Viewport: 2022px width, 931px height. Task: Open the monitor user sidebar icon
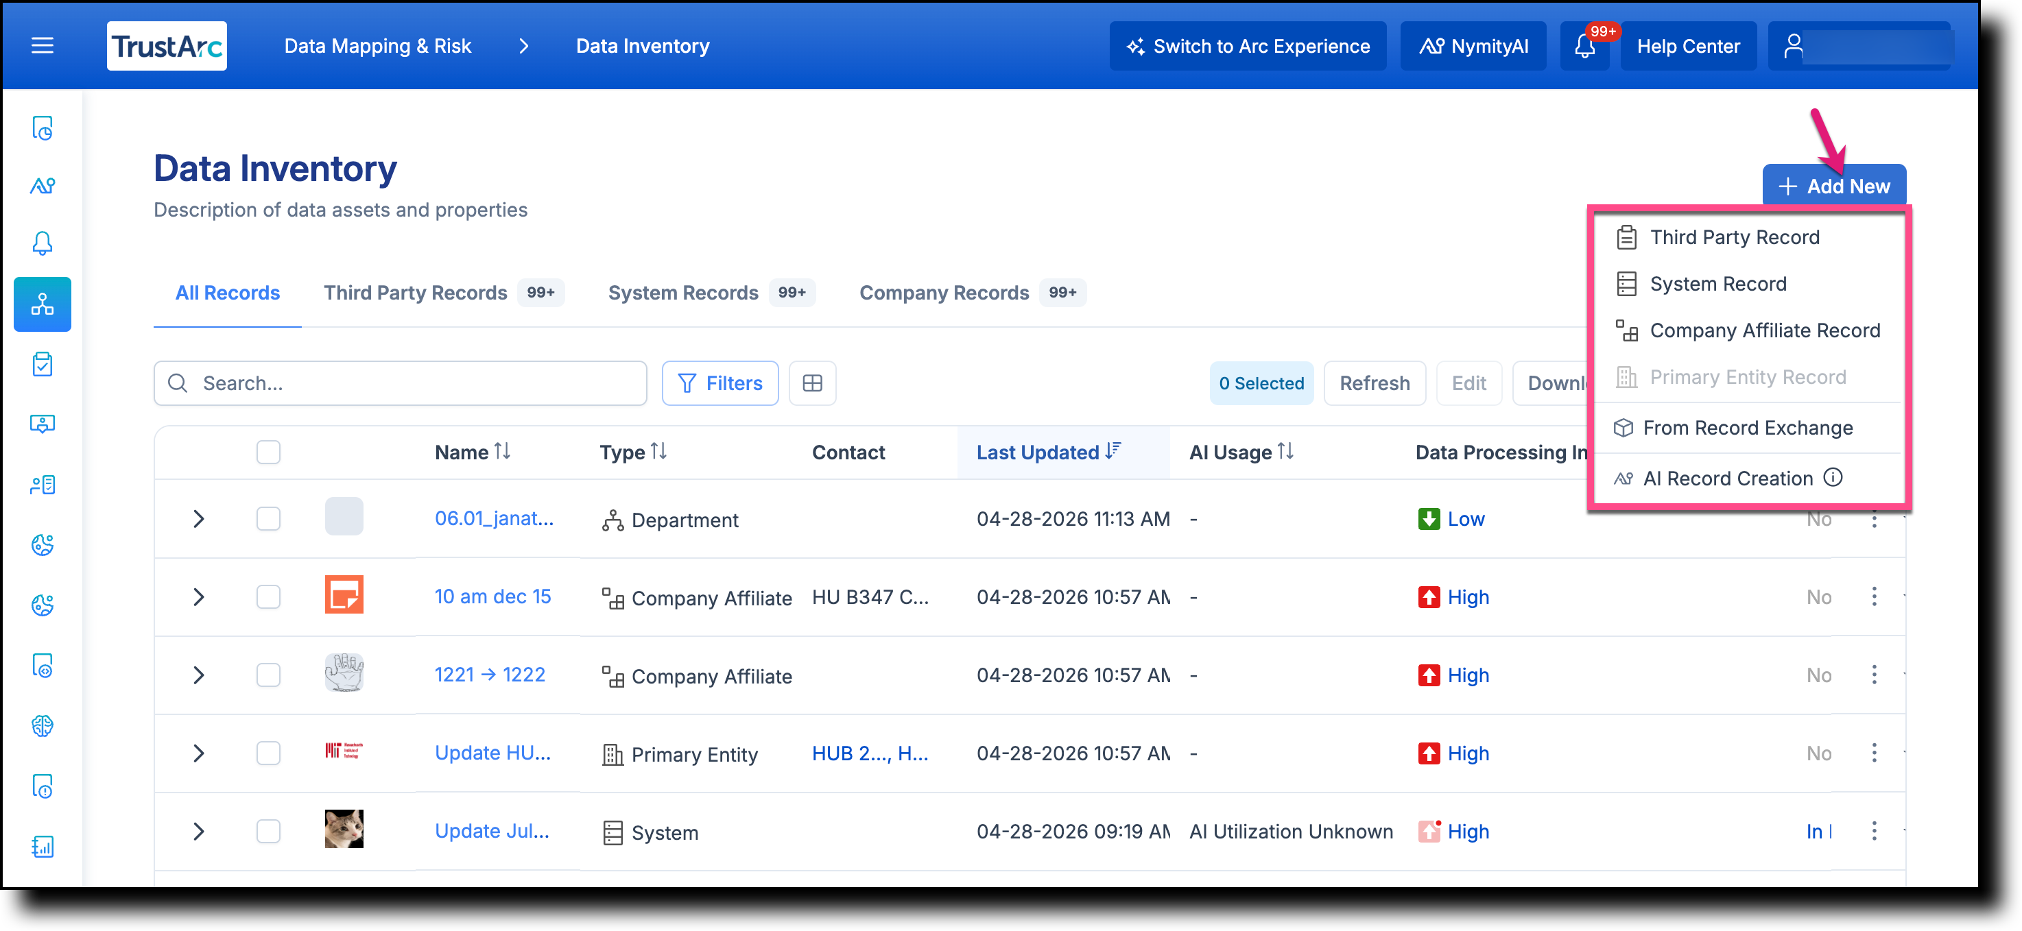(x=43, y=424)
